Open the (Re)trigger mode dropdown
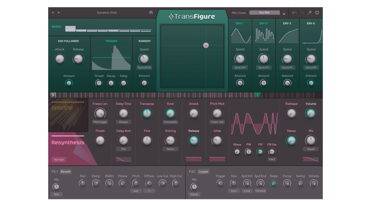This screenshot has width=371, height=204. pyautogui.click(x=100, y=122)
